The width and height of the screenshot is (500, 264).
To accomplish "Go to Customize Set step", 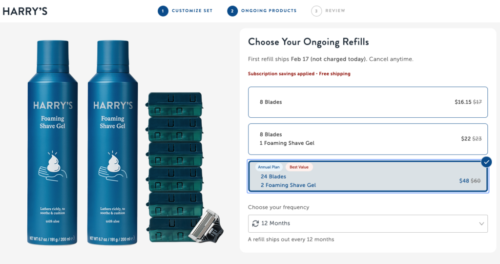I will point(192,11).
